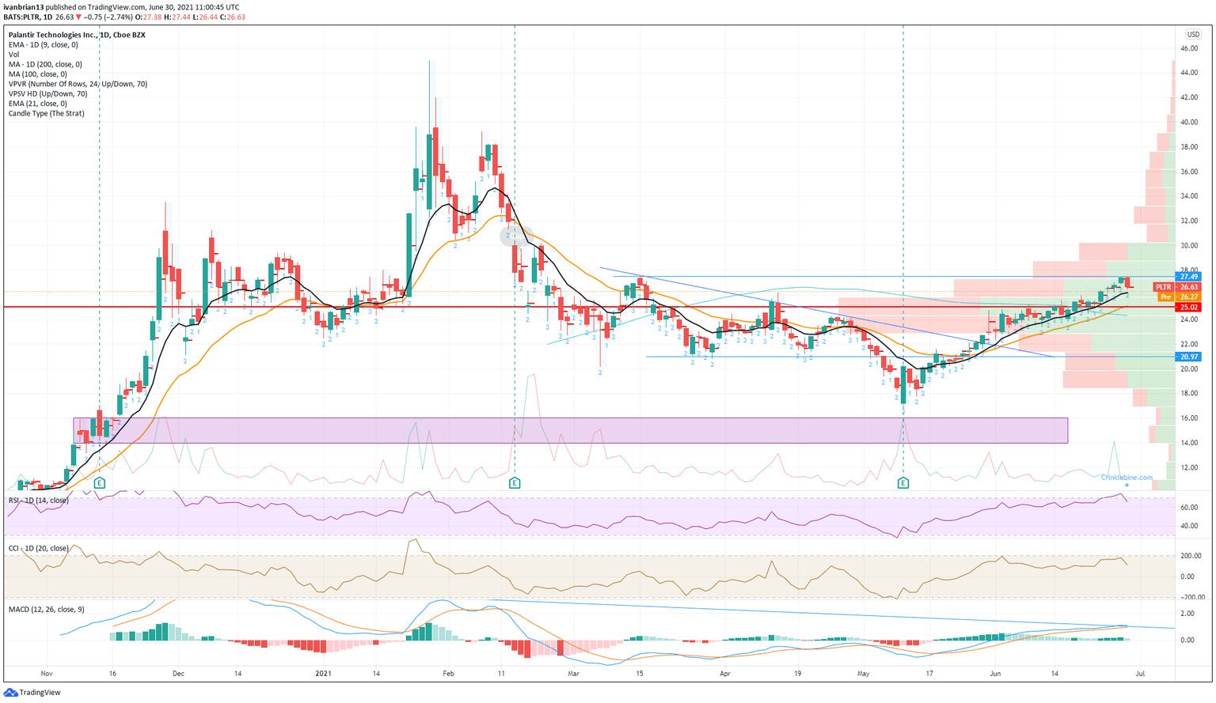Click the EMA 1D (9, close, 0) legend

[44, 45]
